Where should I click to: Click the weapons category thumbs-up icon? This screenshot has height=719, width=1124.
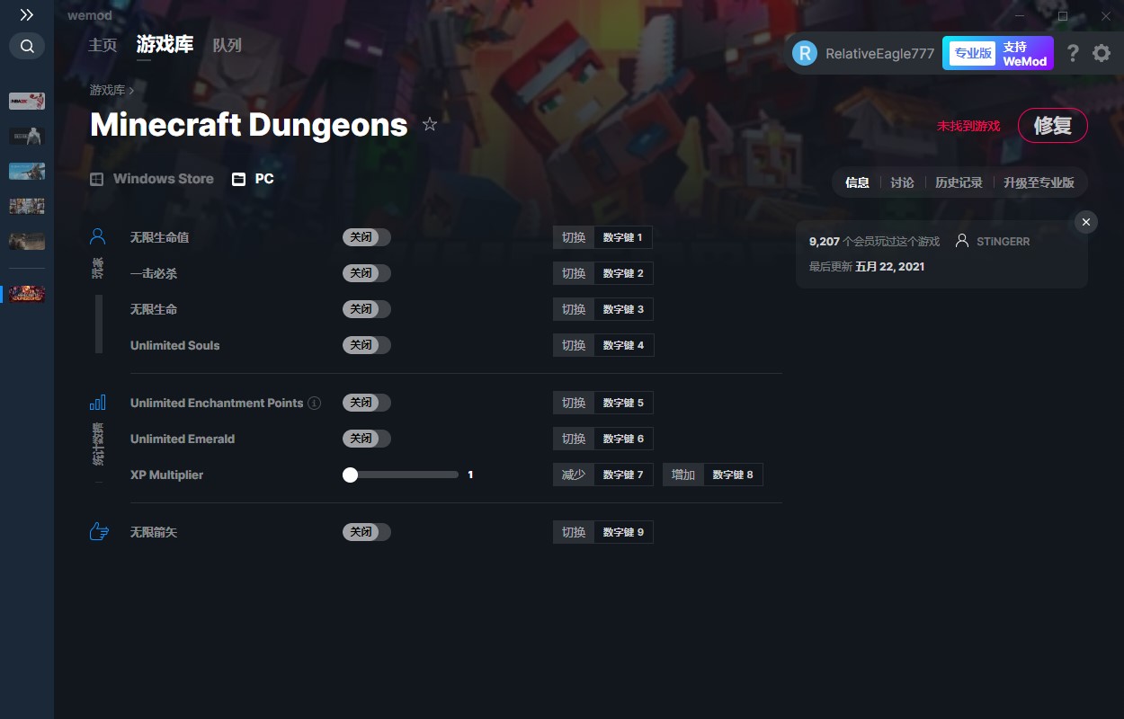pos(99,532)
